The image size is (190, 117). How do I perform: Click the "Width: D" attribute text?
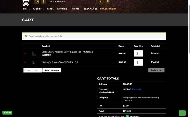pyautogui.click(x=46, y=55)
